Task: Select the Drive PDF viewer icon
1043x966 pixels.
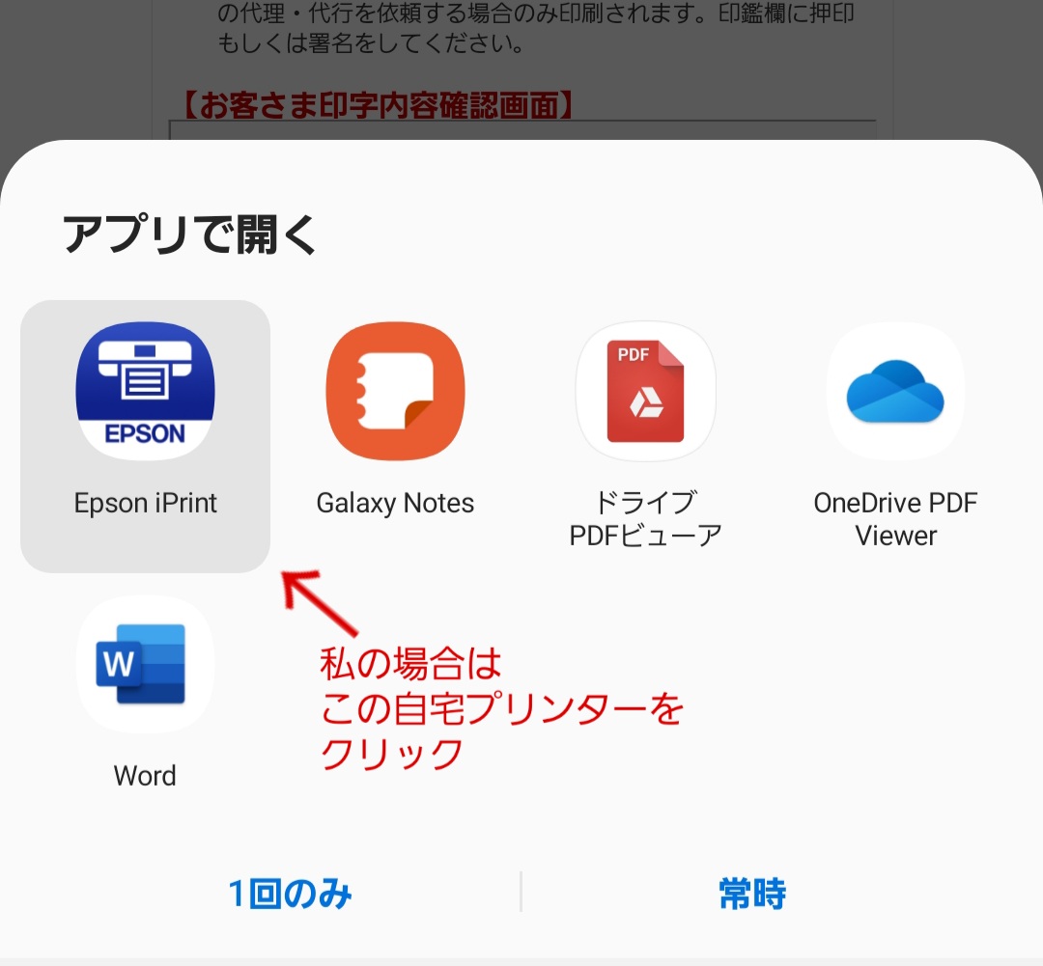Action: (x=645, y=391)
